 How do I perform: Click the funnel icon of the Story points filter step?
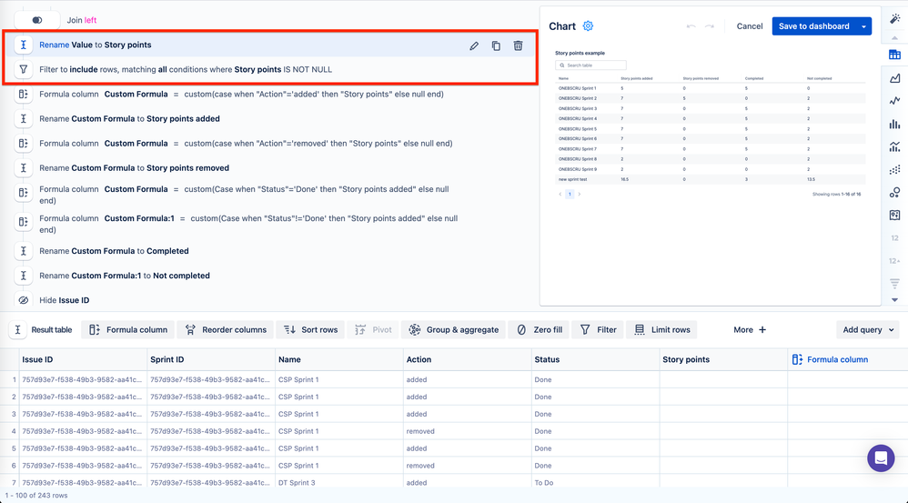[23, 69]
